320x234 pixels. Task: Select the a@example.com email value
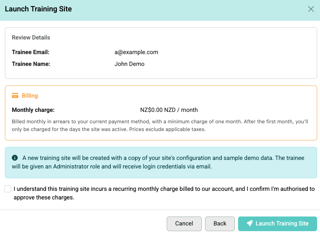136,52
